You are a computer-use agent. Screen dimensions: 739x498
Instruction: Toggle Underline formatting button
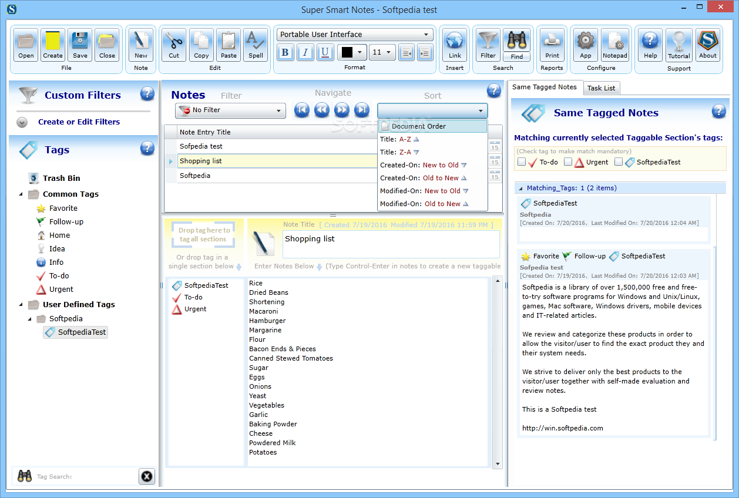click(x=325, y=52)
